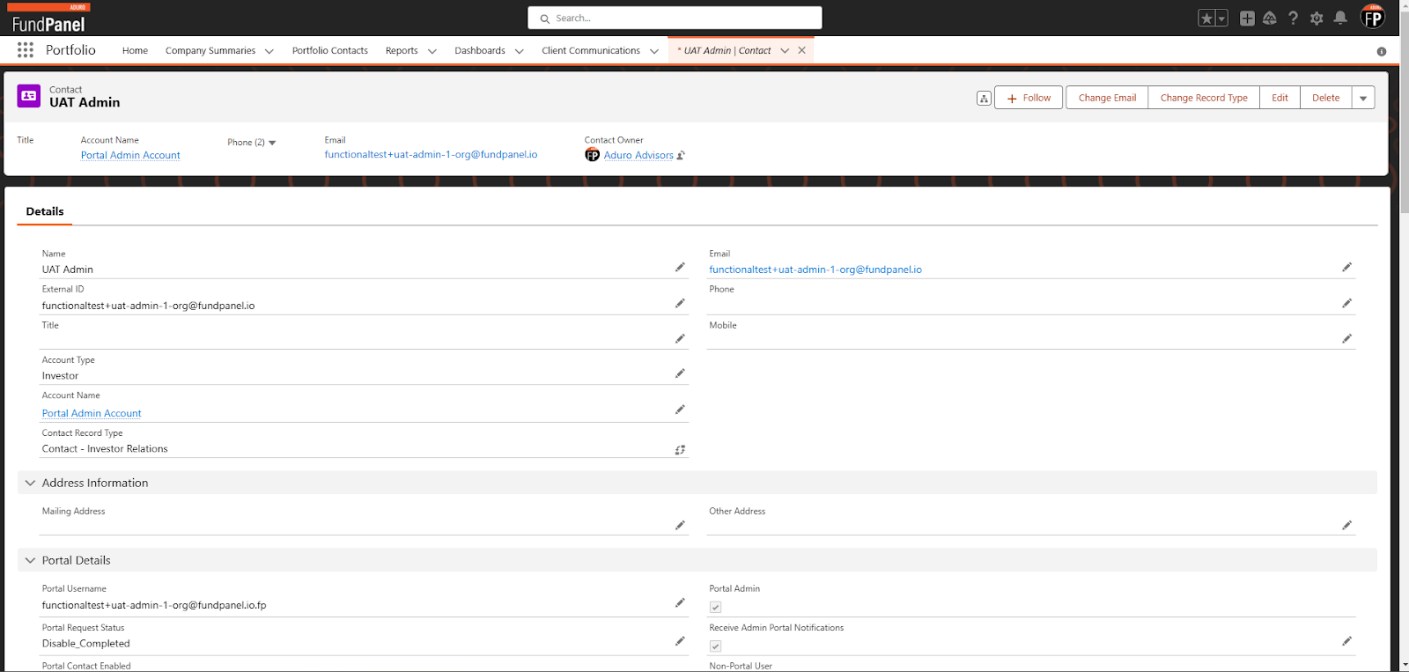Open the UAT Admin tab actions chevron
The width and height of the screenshot is (1409, 672).
pyautogui.click(x=785, y=50)
